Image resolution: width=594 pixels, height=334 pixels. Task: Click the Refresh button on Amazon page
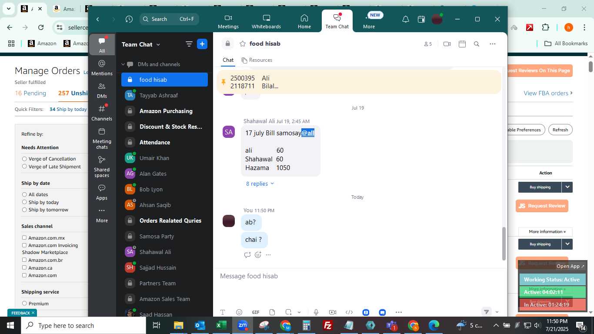pos(560,130)
